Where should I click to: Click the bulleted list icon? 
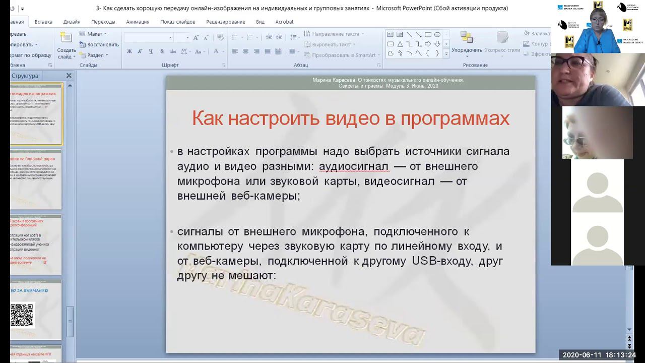point(235,37)
